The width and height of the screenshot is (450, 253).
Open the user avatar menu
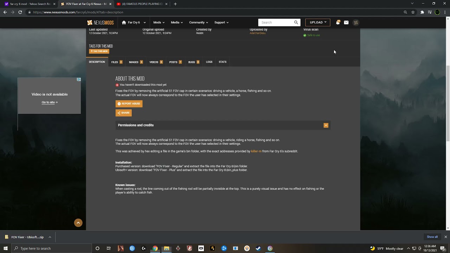pyautogui.click(x=356, y=22)
